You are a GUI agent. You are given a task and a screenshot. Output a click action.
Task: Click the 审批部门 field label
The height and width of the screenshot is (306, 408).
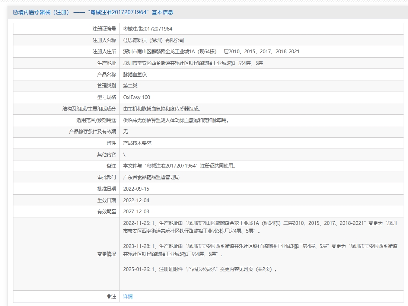pos(107,177)
